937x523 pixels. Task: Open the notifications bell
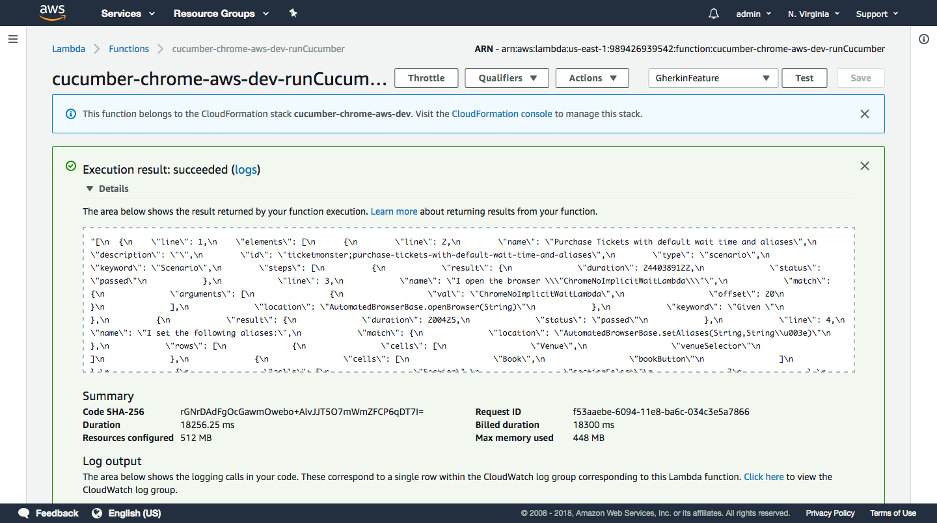click(714, 14)
